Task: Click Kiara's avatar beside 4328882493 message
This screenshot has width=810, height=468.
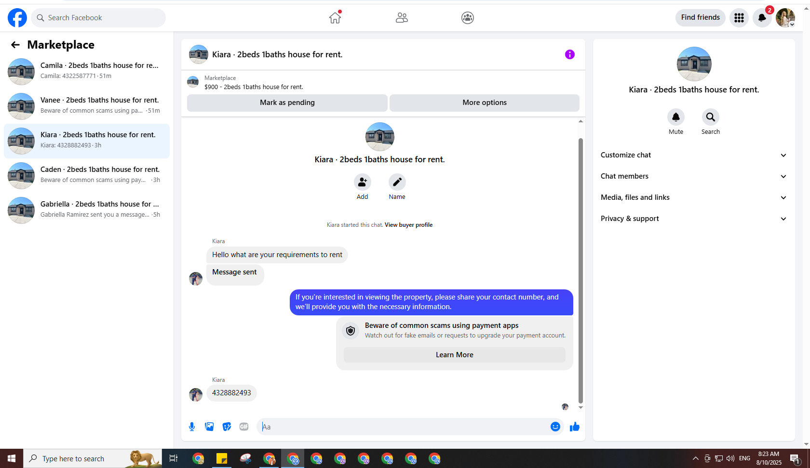Action: tap(196, 395)
